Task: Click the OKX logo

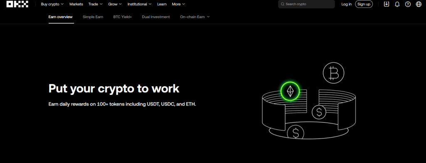Action: 17,4
